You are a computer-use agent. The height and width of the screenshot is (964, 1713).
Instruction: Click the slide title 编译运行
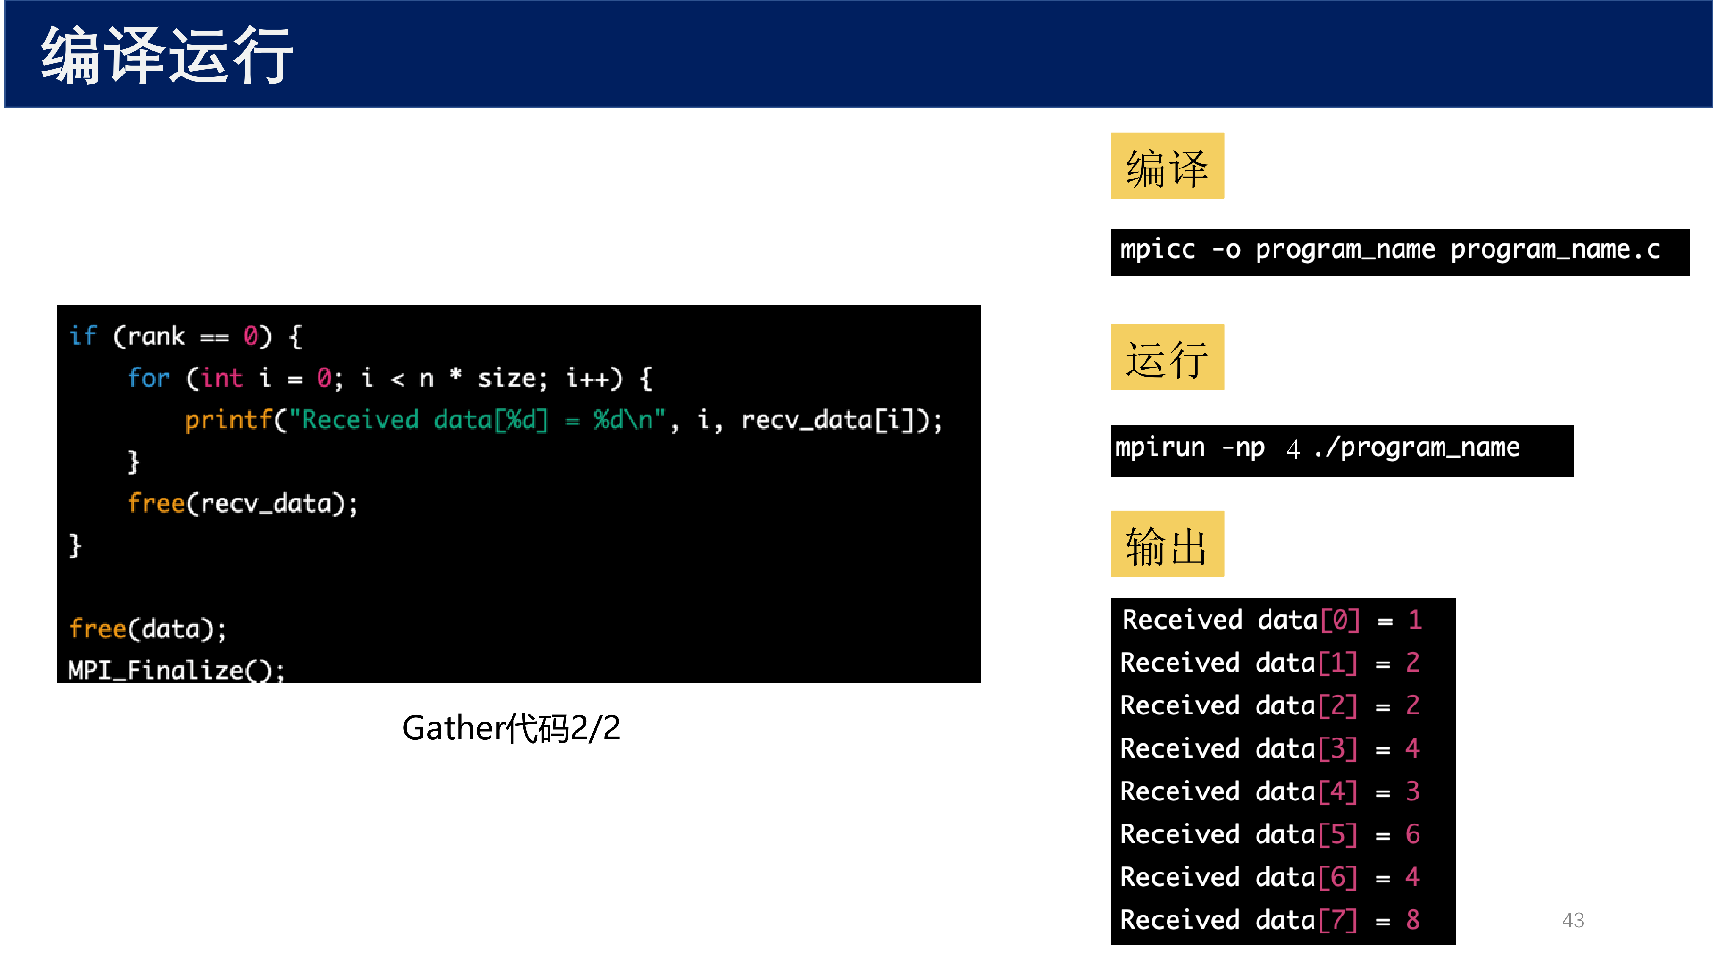coord(166,56)
